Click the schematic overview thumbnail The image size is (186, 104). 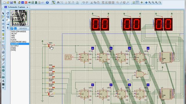coord(20,18)
